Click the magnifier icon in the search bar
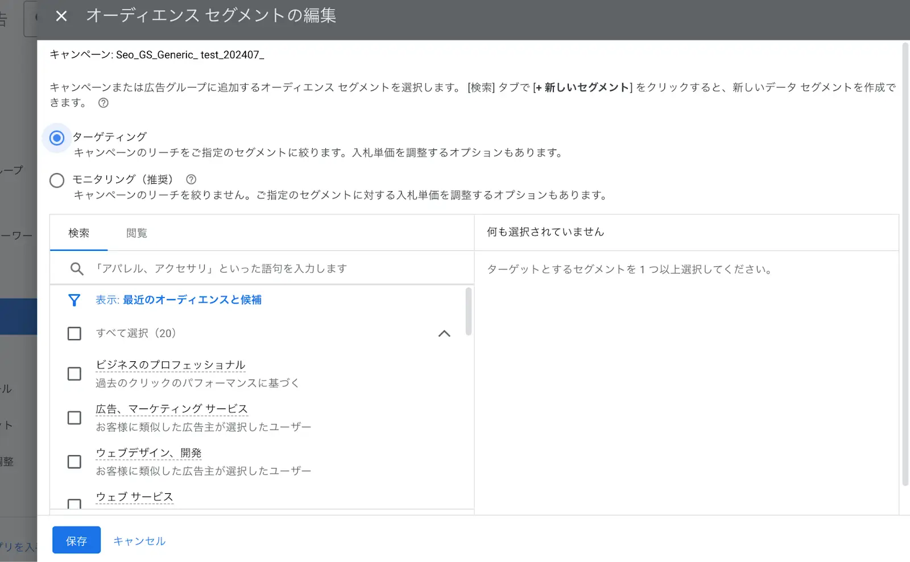Screen dimensions: 910x562 tap(76, 268)
